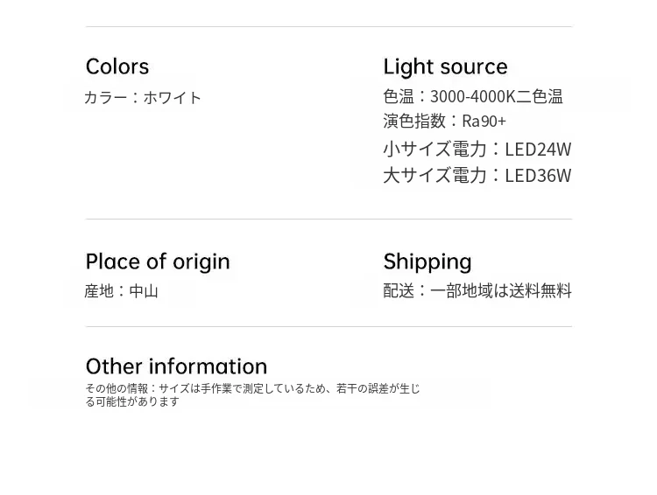
Task: Click the その他の情報 note first line
Action: click(x=252, y=388)
